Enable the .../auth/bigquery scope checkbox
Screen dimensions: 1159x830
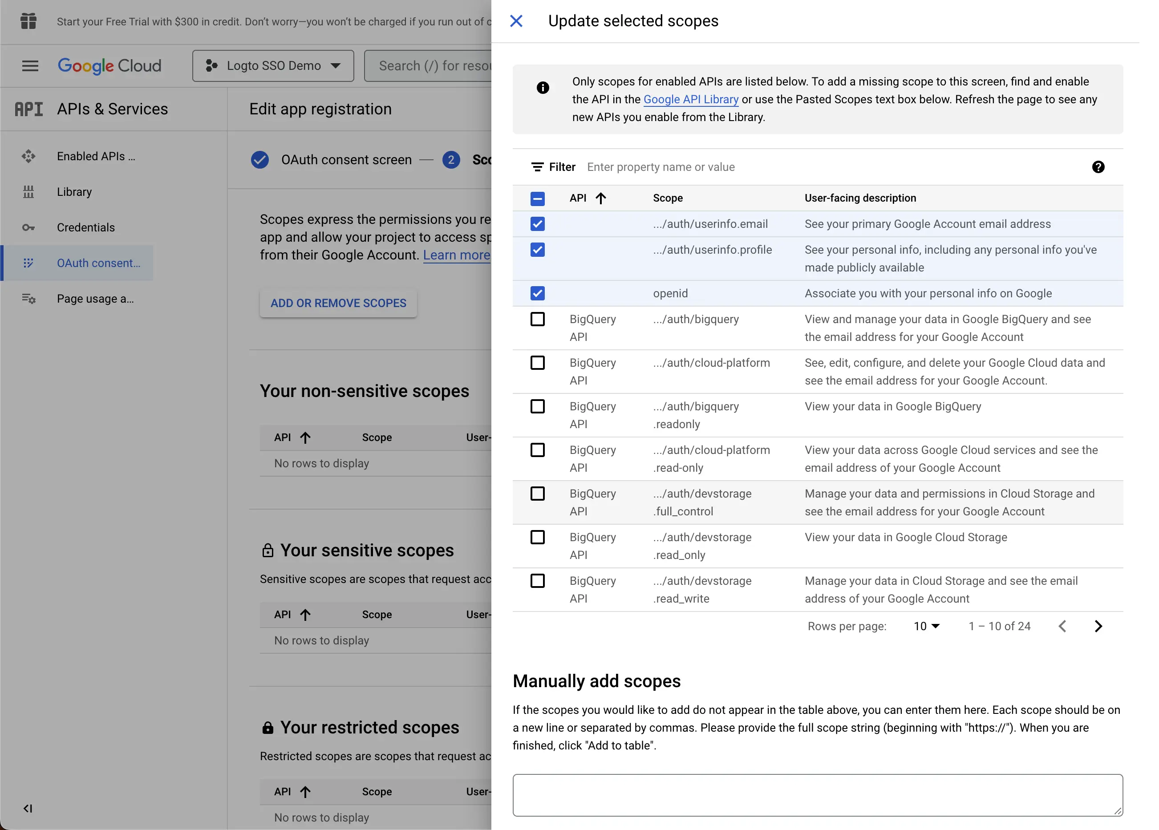(x=537, y=319)
